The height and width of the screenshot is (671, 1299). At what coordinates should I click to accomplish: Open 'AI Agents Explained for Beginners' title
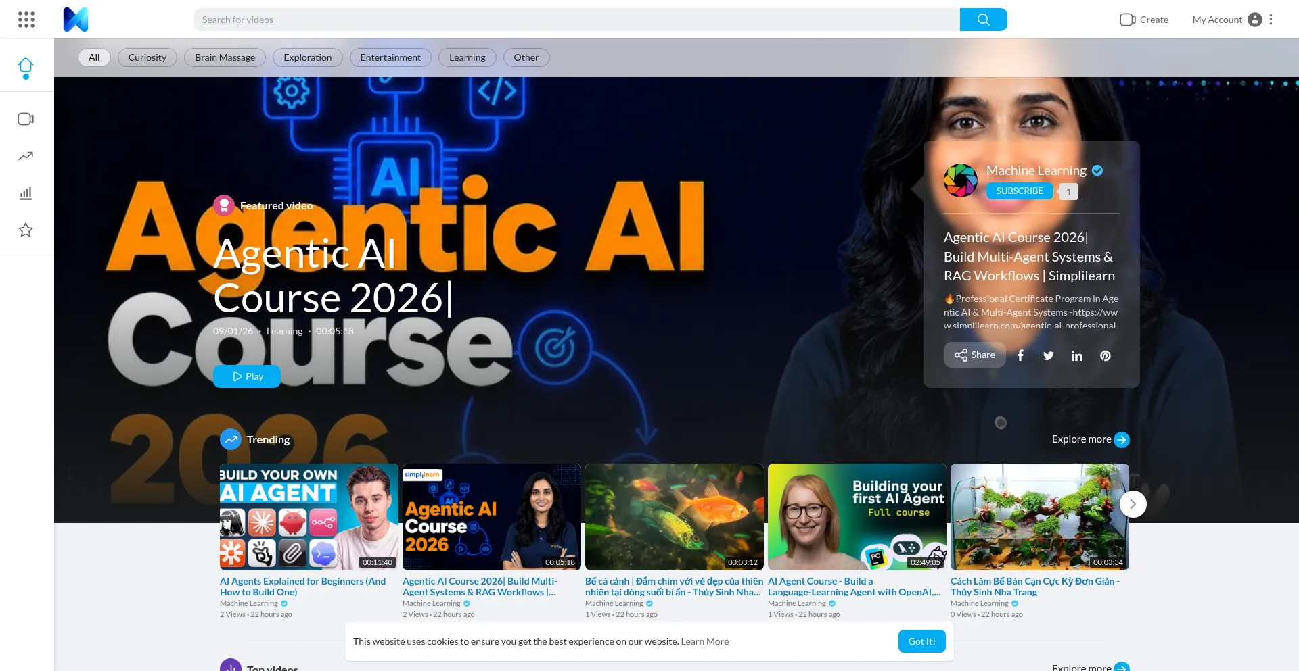click(x=303, y=587)
